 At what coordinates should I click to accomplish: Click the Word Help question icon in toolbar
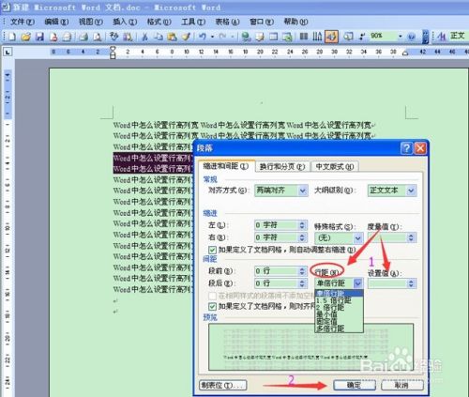(x=412, y=37)
